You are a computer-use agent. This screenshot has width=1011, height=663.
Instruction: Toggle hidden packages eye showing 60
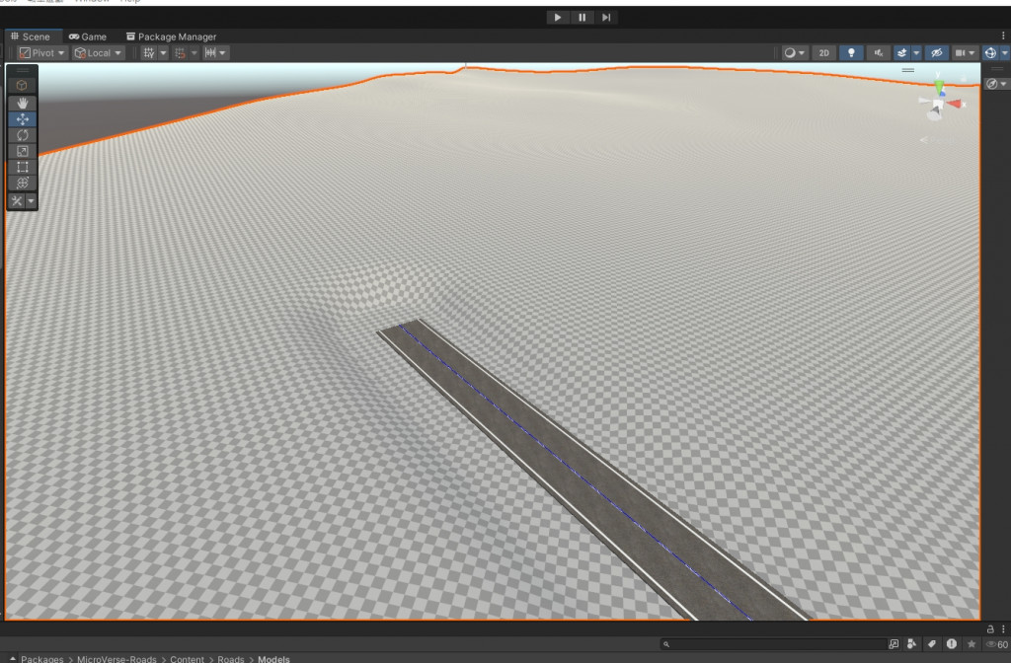pyautogui.click(x=997, y=644)
